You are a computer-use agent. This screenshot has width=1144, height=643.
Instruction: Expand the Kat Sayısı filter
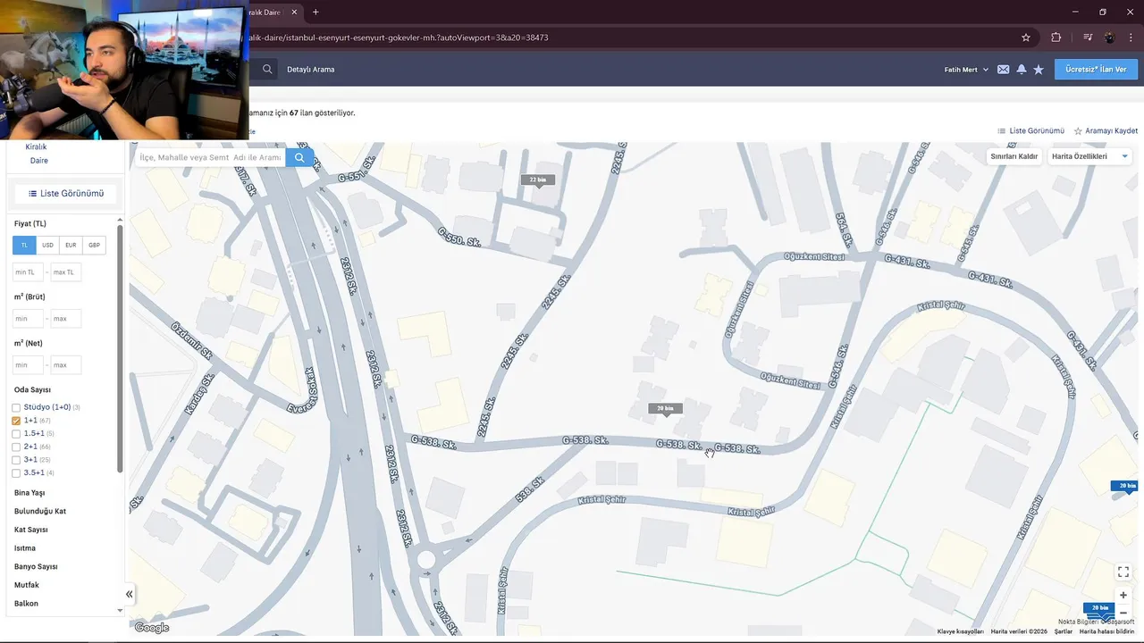click(x=31, y=530)
